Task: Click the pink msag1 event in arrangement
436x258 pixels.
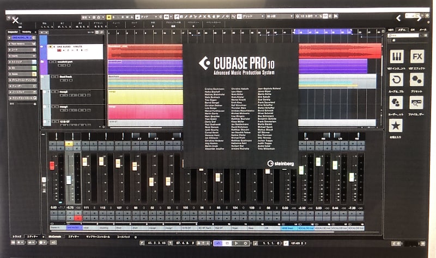Action: 146,112
